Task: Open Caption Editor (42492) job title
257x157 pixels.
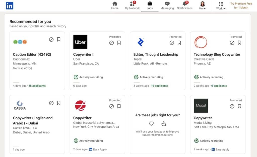Action: click(32, 54)
